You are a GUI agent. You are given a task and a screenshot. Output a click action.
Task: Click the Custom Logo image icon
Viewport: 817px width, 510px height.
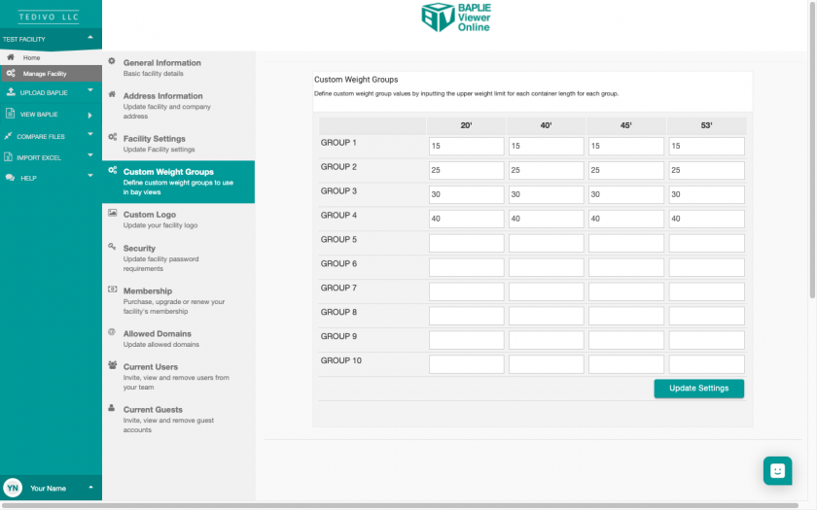point(112,213)
